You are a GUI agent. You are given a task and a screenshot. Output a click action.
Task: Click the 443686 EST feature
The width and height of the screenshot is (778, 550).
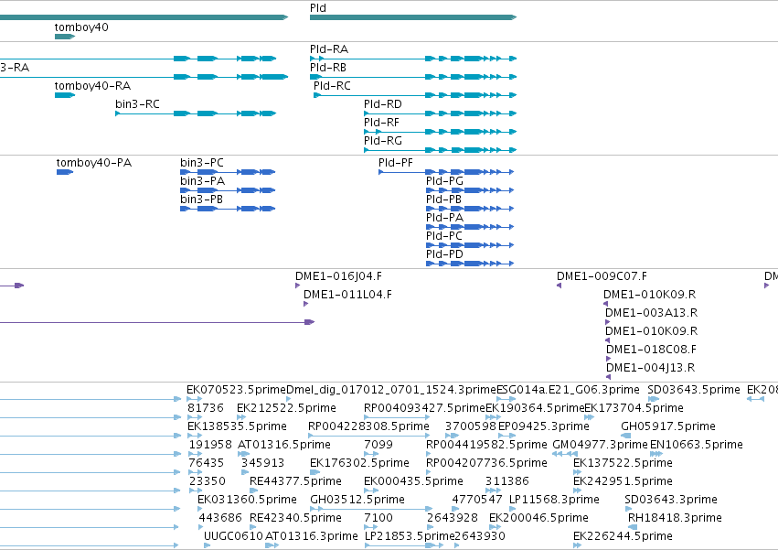(201, 527)
